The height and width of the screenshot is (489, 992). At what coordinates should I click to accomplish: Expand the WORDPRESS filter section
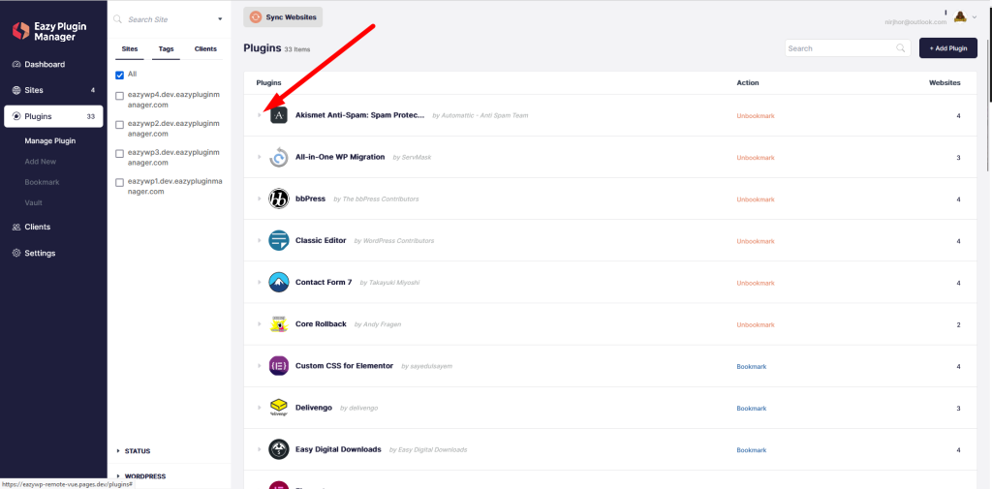click(141, 476)
